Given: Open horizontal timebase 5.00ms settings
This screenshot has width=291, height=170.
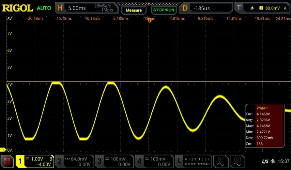Looking at the screenshot, I should (87, 8).
